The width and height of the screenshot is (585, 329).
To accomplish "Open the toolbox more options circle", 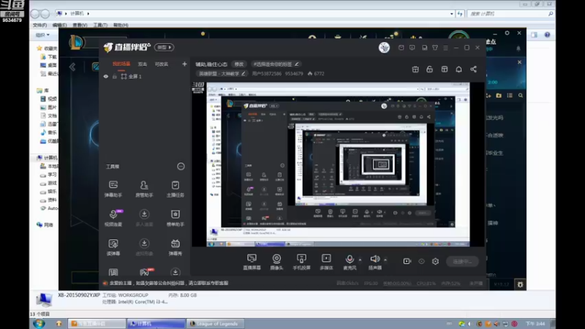I will [181, 167].
